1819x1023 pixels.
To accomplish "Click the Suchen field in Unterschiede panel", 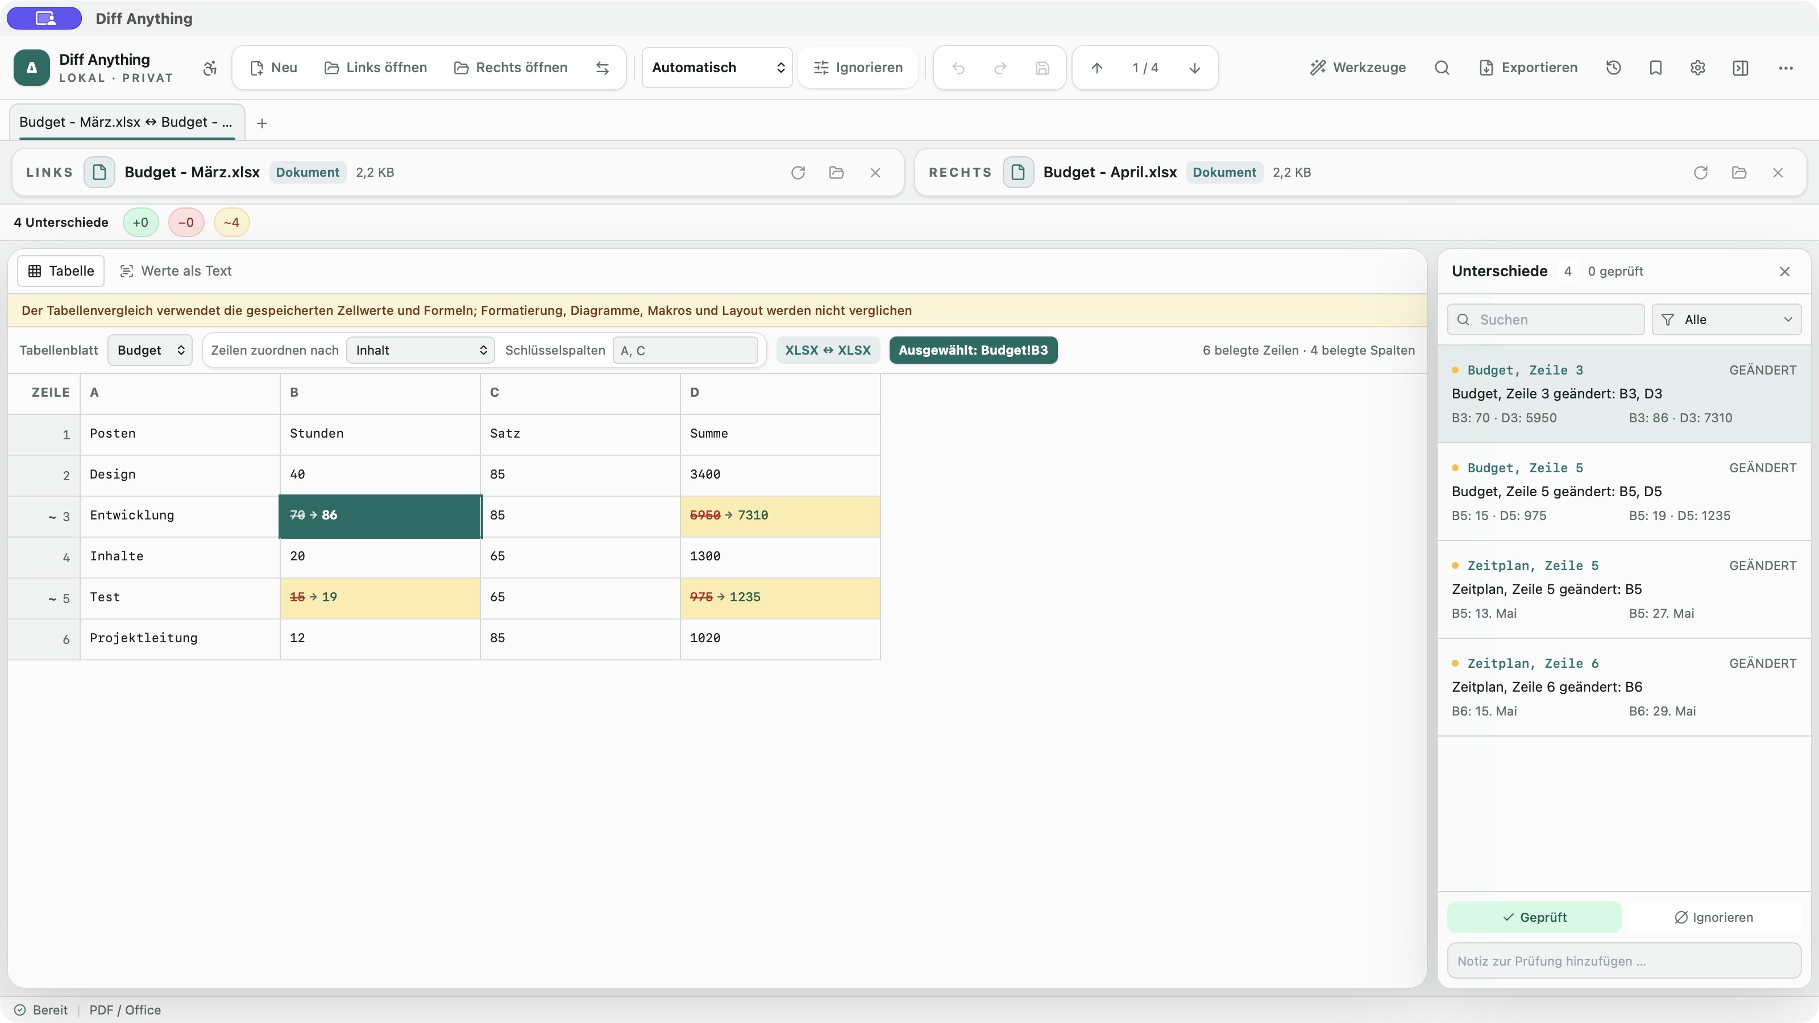I will click(1546, 320).
